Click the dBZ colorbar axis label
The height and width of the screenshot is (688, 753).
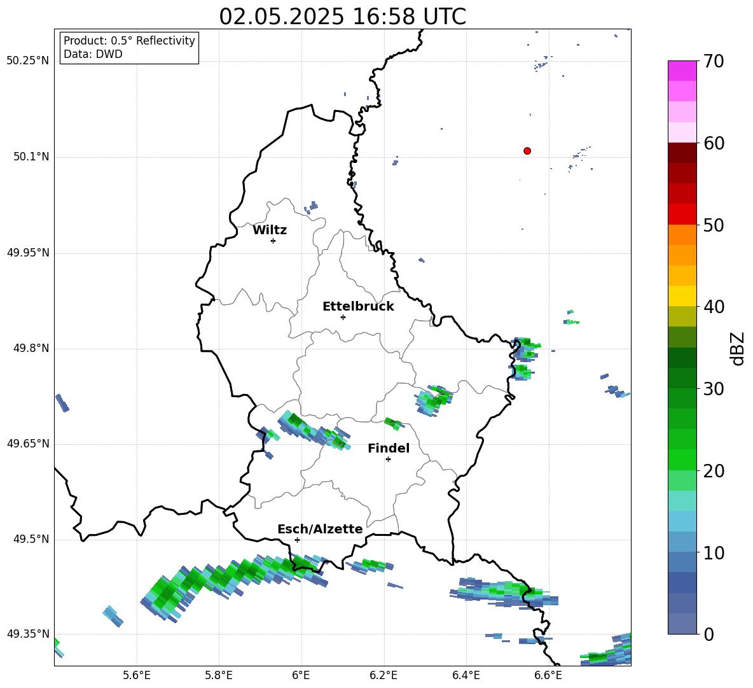(x=738, y=348)
